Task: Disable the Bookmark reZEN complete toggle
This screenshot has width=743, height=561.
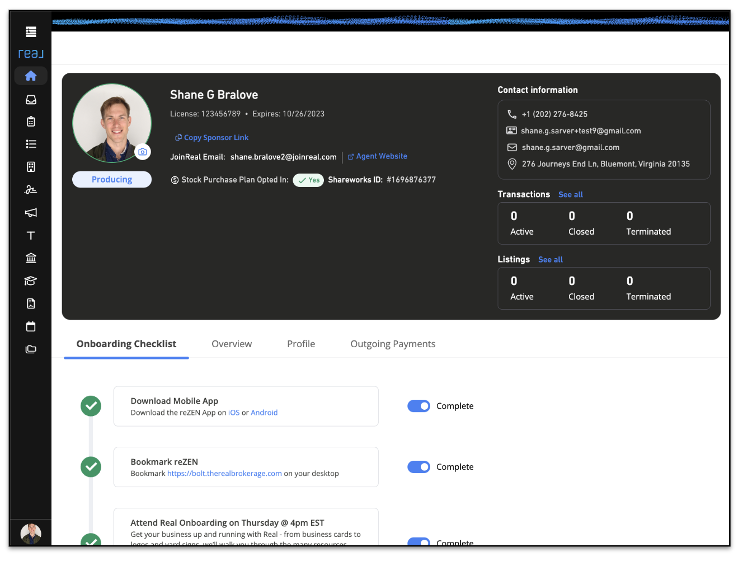Action: coord(418,466)
